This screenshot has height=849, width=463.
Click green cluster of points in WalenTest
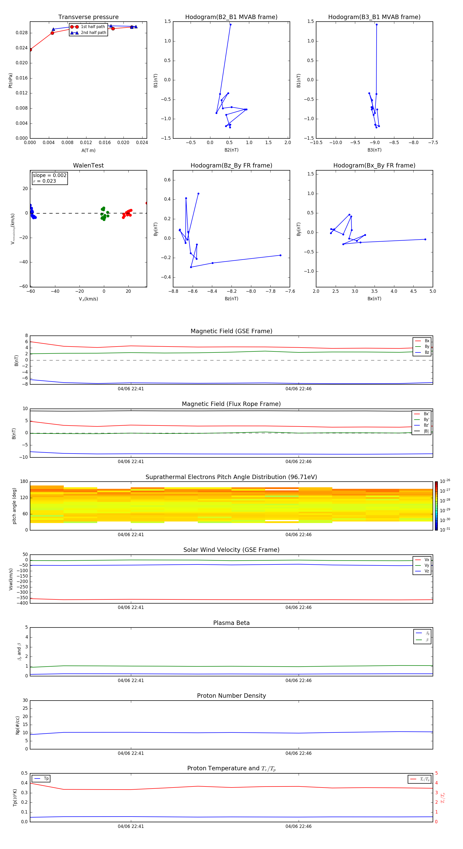[104, 214]
